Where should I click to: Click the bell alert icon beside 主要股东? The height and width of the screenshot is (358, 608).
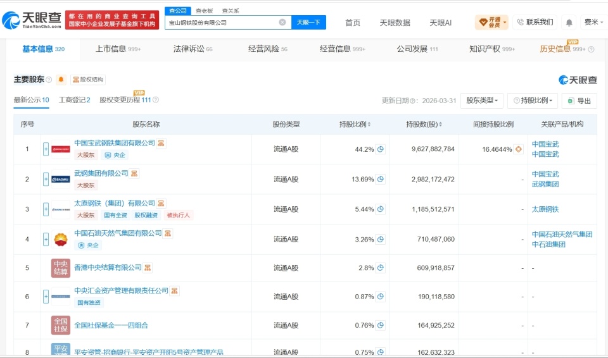click(61, 80)
